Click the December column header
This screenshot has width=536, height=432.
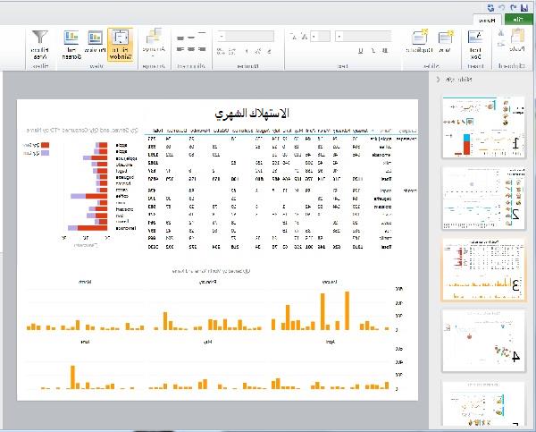[176, 131]
